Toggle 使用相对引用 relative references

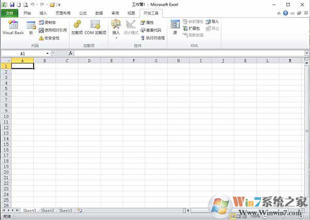pos(53,30)
